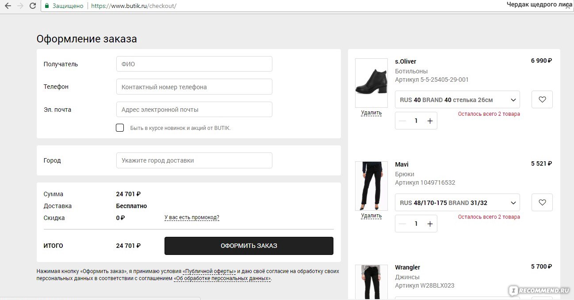Open the s.Oliver boots product thumbnail
Image resolution: width=574 pixels, height=300 pixels.
click(x=371, y=83)
